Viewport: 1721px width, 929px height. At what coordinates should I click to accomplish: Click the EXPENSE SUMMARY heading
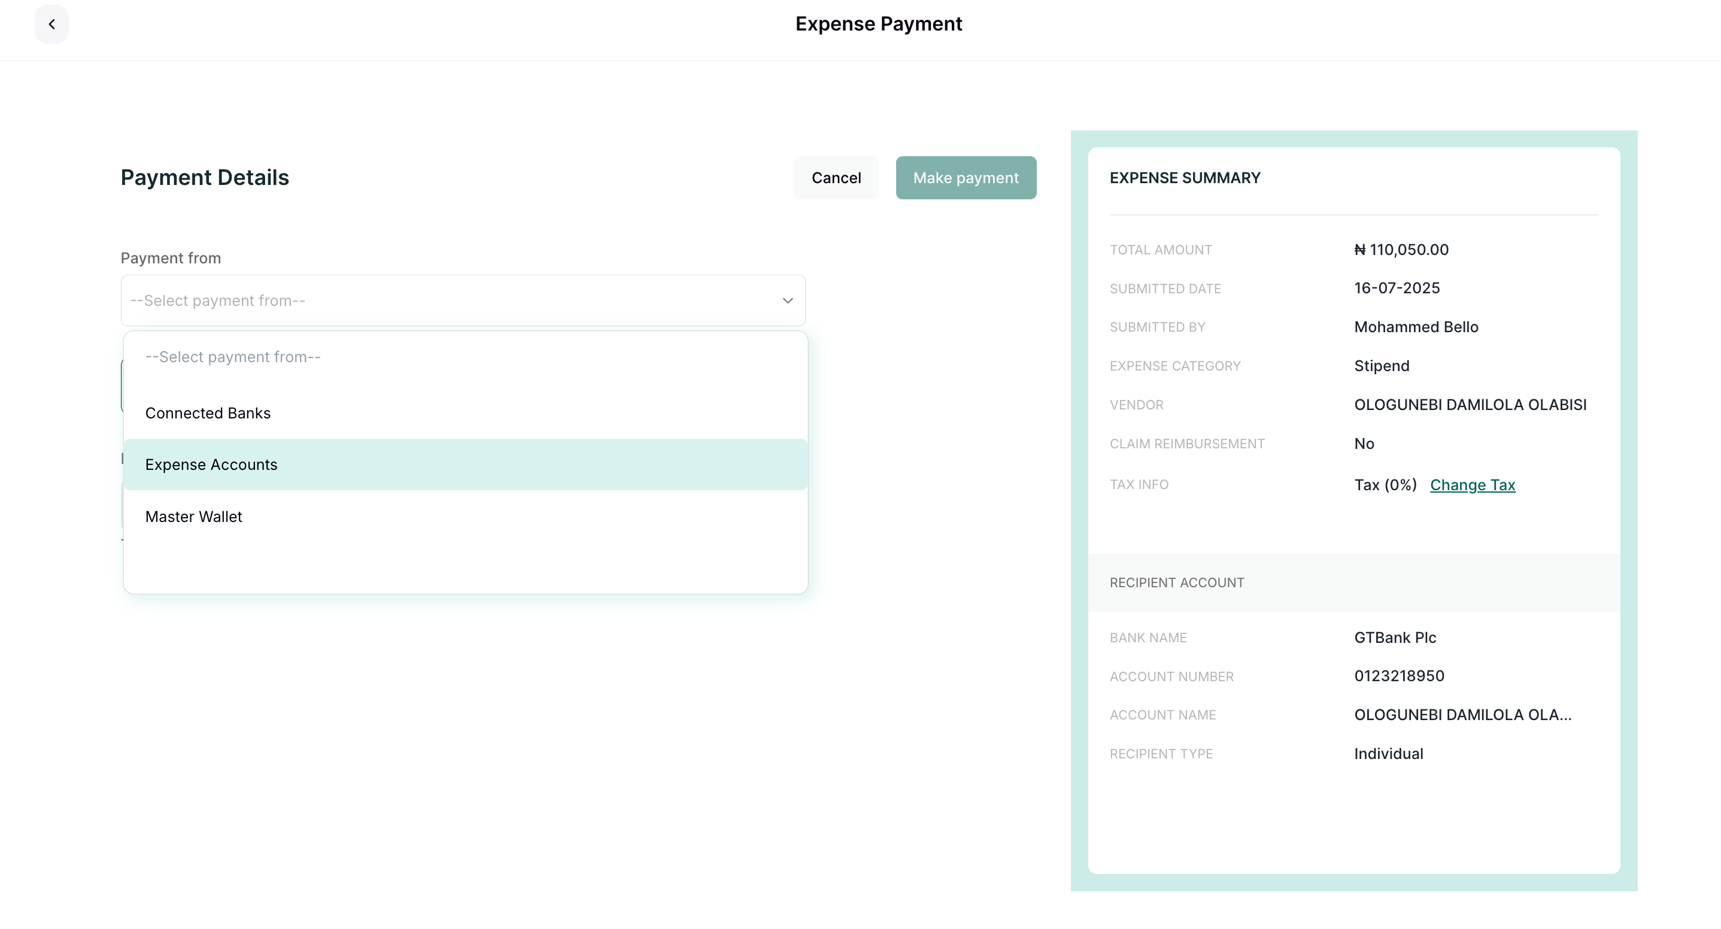coord(1185,178)
